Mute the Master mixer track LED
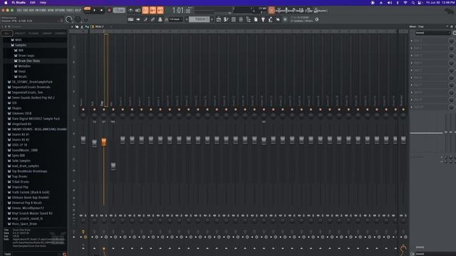The height and width of the screenshot is (256, 456). click(x=83, y=110)
